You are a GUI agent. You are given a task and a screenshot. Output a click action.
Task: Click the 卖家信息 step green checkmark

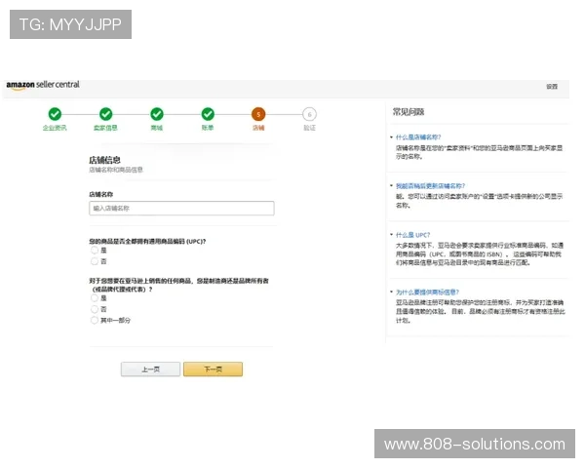pos(105,114)
